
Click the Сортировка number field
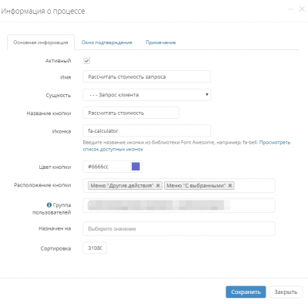[95, 248]
